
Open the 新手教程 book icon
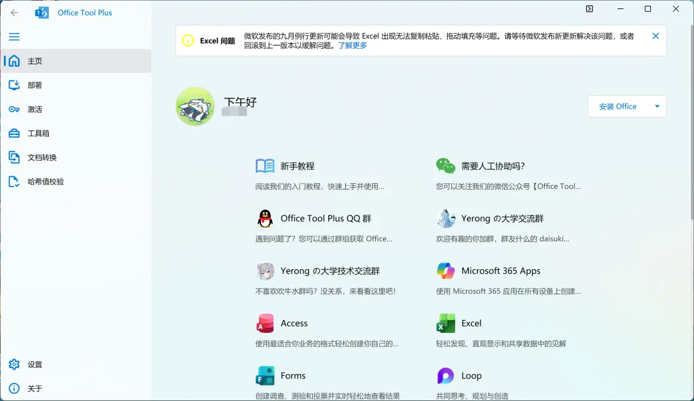point(265,166)
